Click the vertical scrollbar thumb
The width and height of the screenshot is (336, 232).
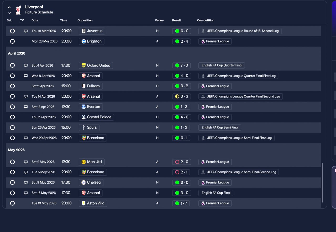tap(322, 183)
